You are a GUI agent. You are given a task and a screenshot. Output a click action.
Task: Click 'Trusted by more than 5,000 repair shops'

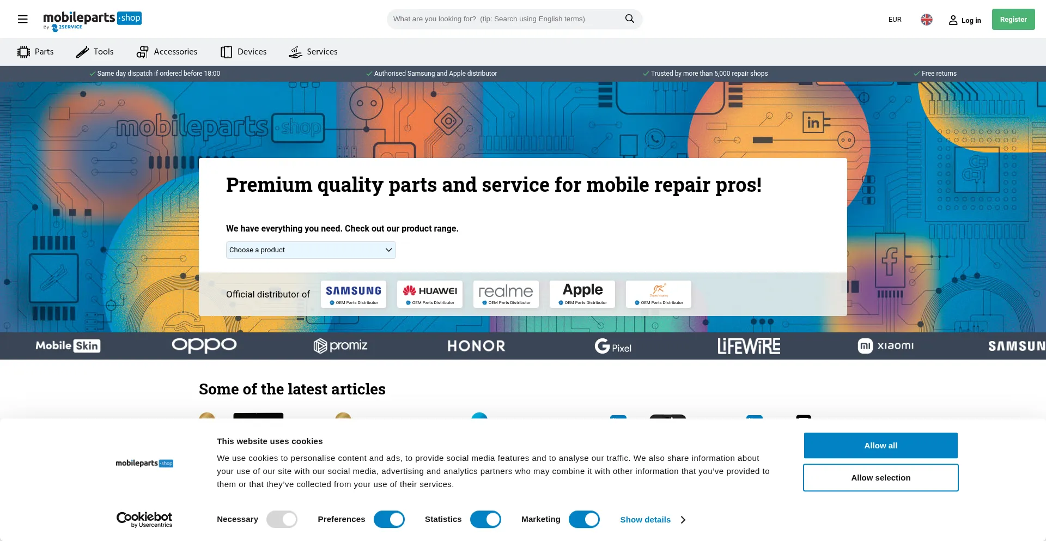[x=709, y=74]
